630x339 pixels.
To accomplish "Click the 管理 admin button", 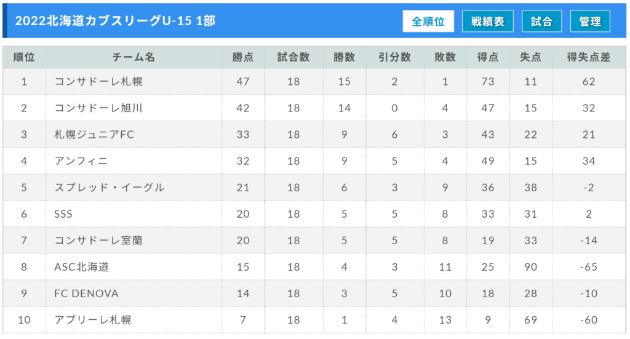I will [590, 22].
